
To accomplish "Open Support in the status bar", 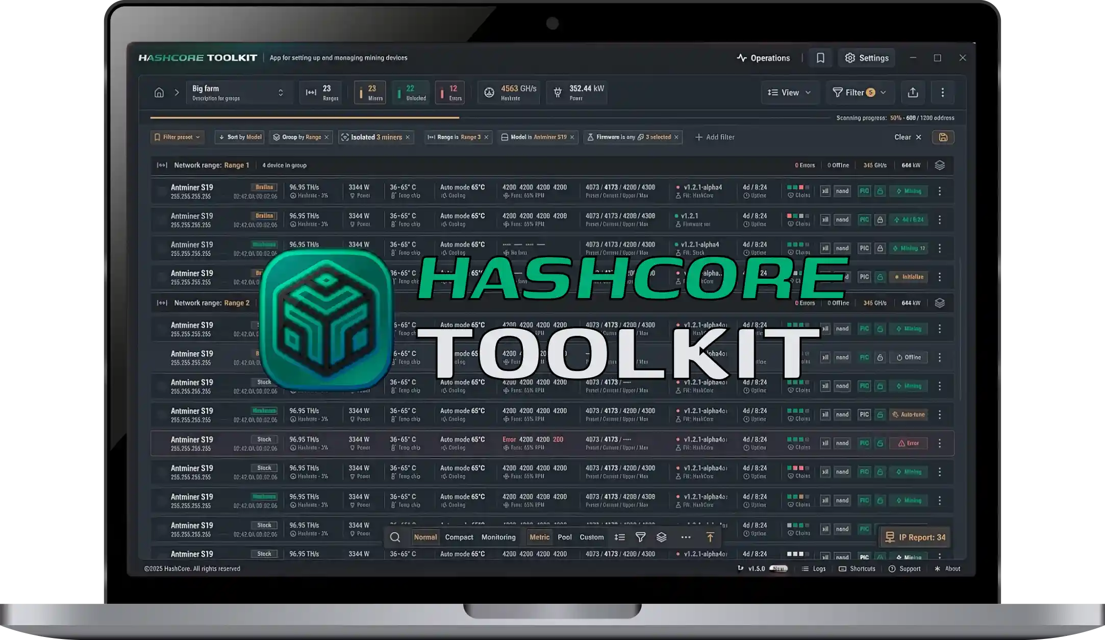I will tap(904, 569).
